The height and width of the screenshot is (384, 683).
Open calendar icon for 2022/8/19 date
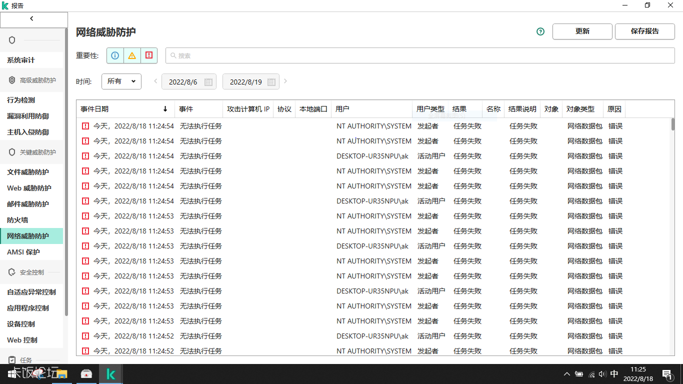tap(271, 82)
